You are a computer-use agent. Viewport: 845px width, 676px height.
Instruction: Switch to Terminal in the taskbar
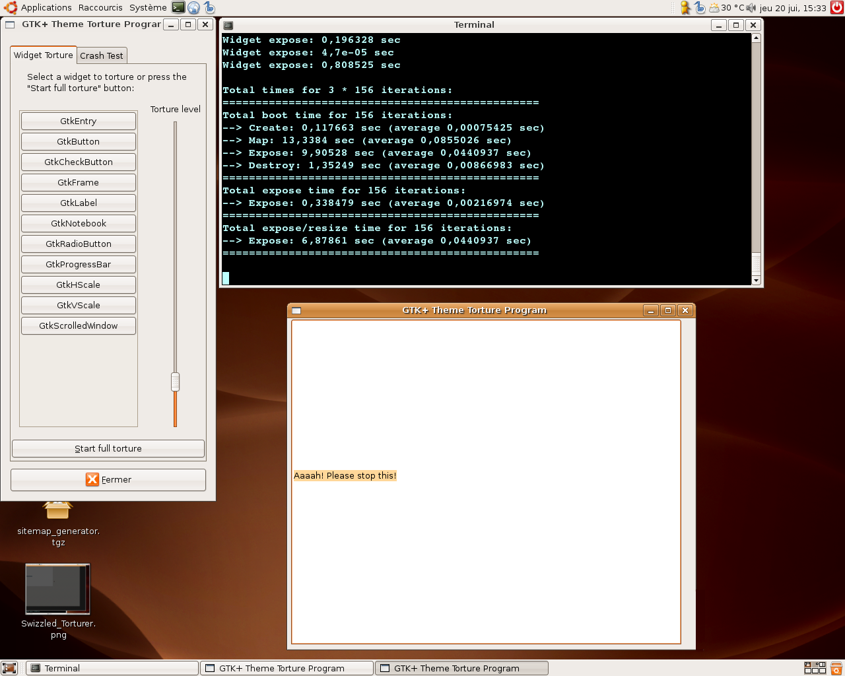[112, 668]
